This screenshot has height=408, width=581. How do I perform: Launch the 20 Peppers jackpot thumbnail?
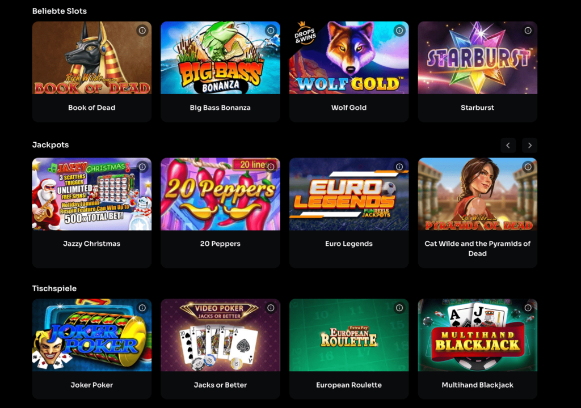[x=221, y=194]
